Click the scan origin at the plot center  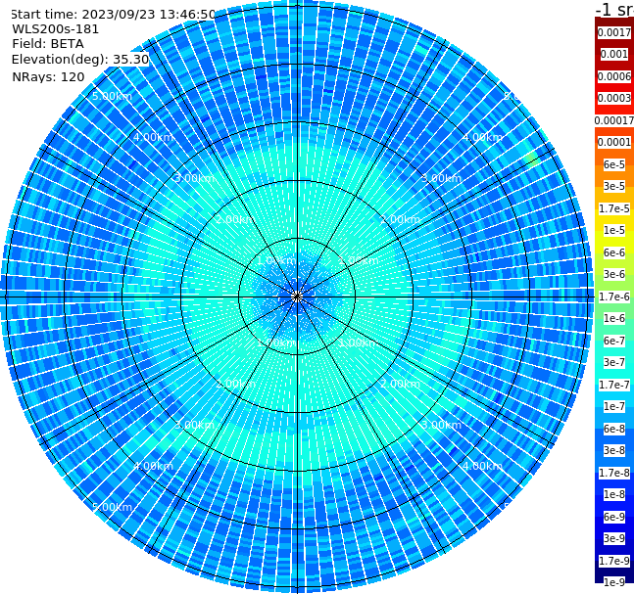(x=297, y=297)
